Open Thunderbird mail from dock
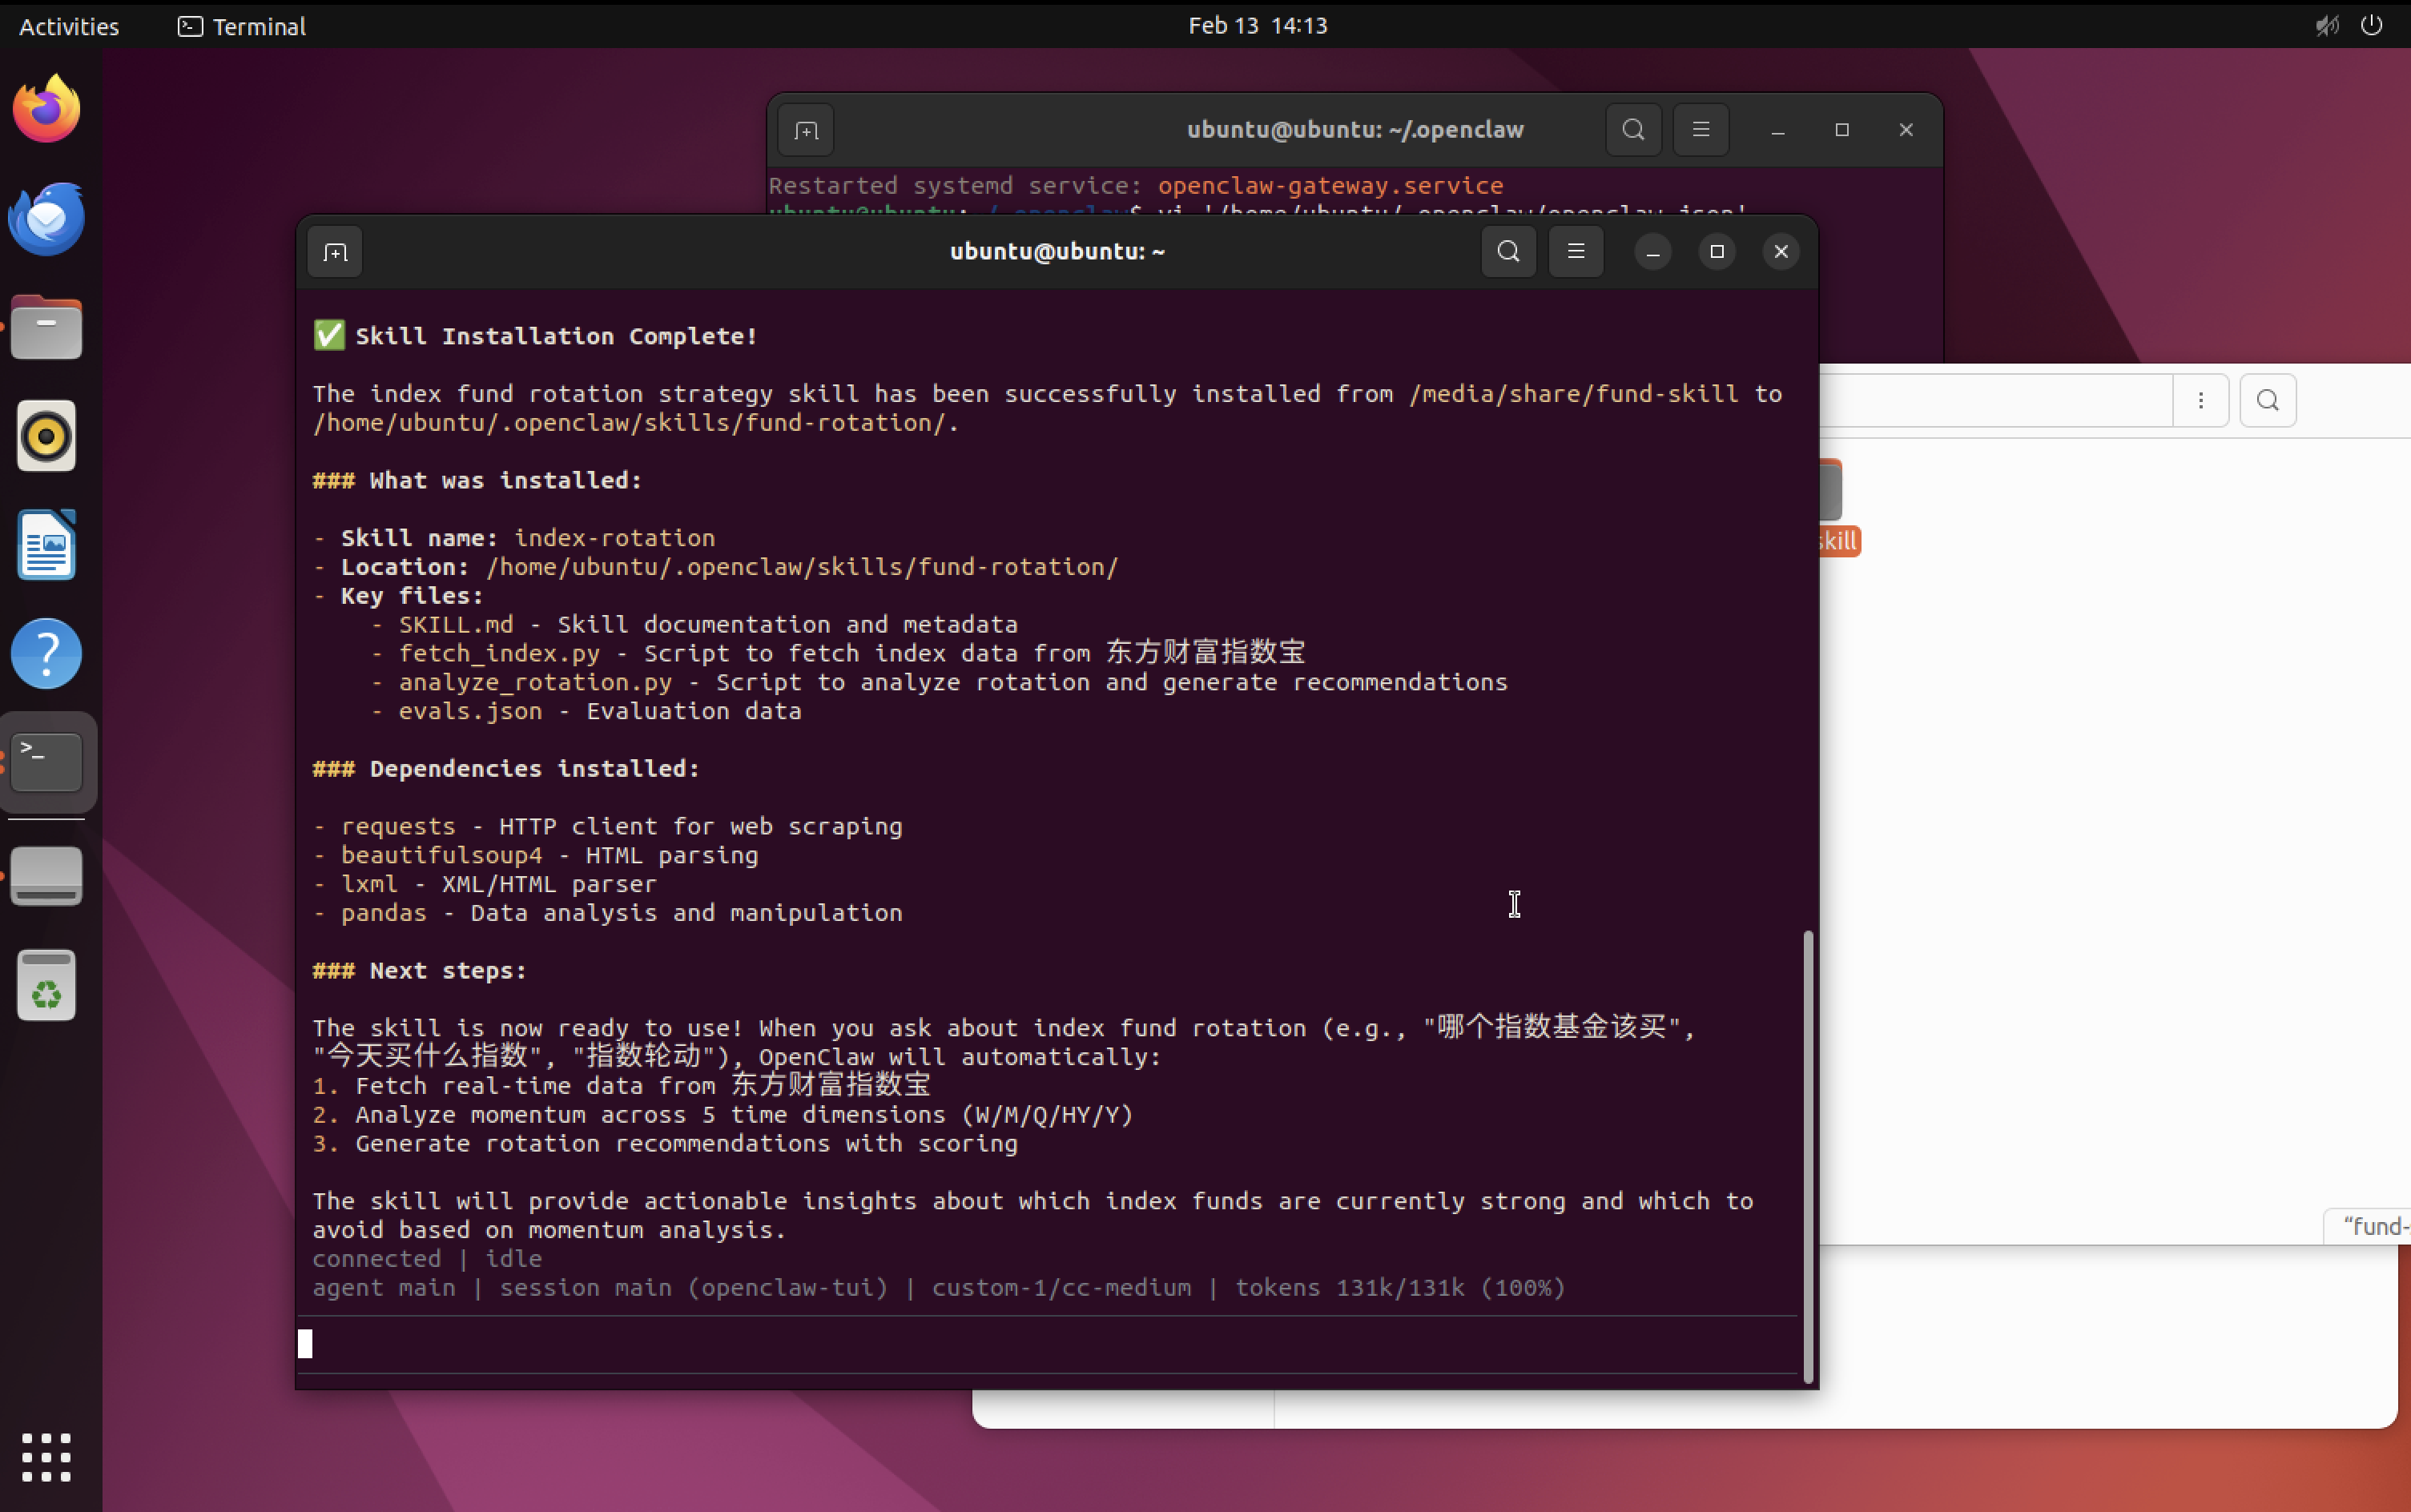The height and width of the screenshot is (1512, 2411). [x=47, y=219]
